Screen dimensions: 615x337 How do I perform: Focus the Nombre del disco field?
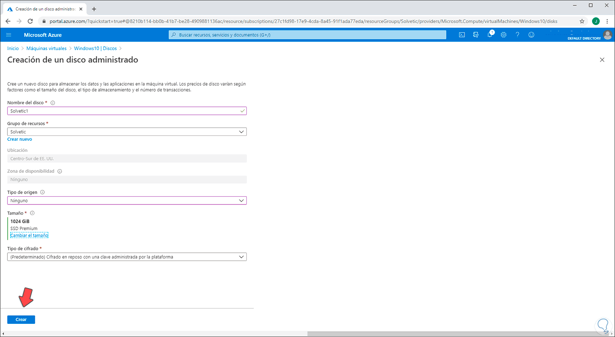pos(127,111)
